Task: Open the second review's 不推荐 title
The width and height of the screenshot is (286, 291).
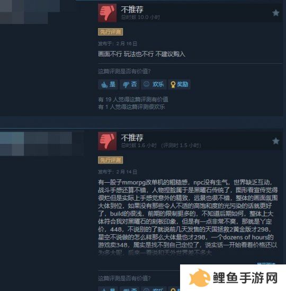Action: point(132,138)
